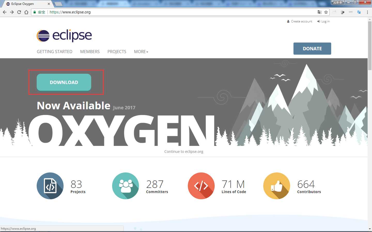Image resolution: width=372 pixels, height=232 pixels.
Task: Expand the More dropdown menu
Action: (x=141, y=52)
